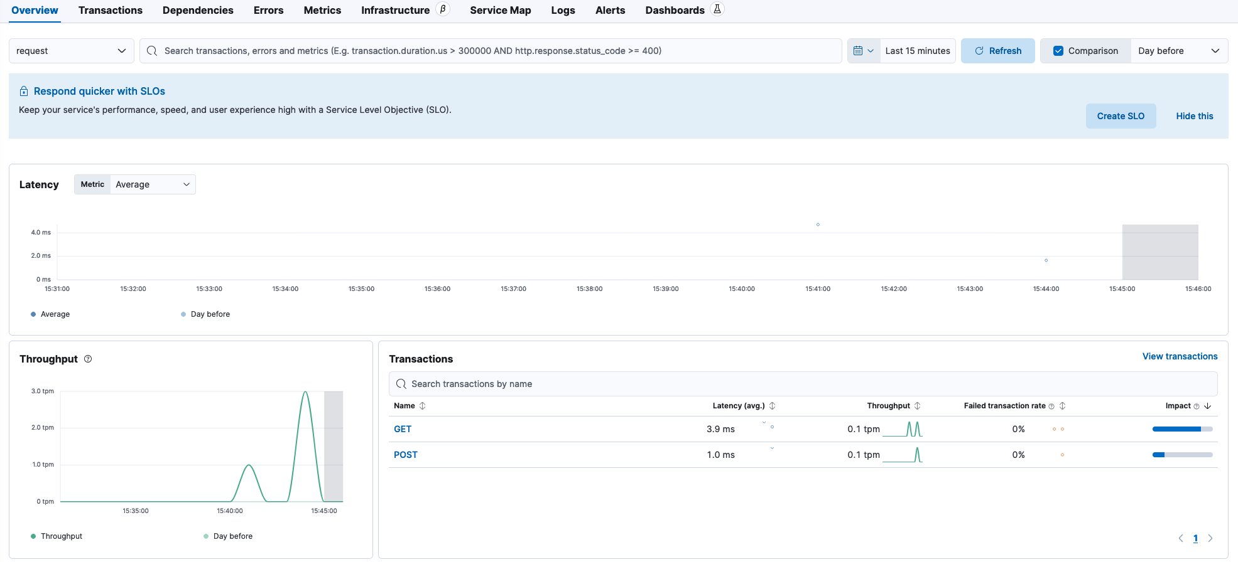1238x562 pixels.
Task: Go to next transactions page arrow
Action: click(x=1210, y=538)
